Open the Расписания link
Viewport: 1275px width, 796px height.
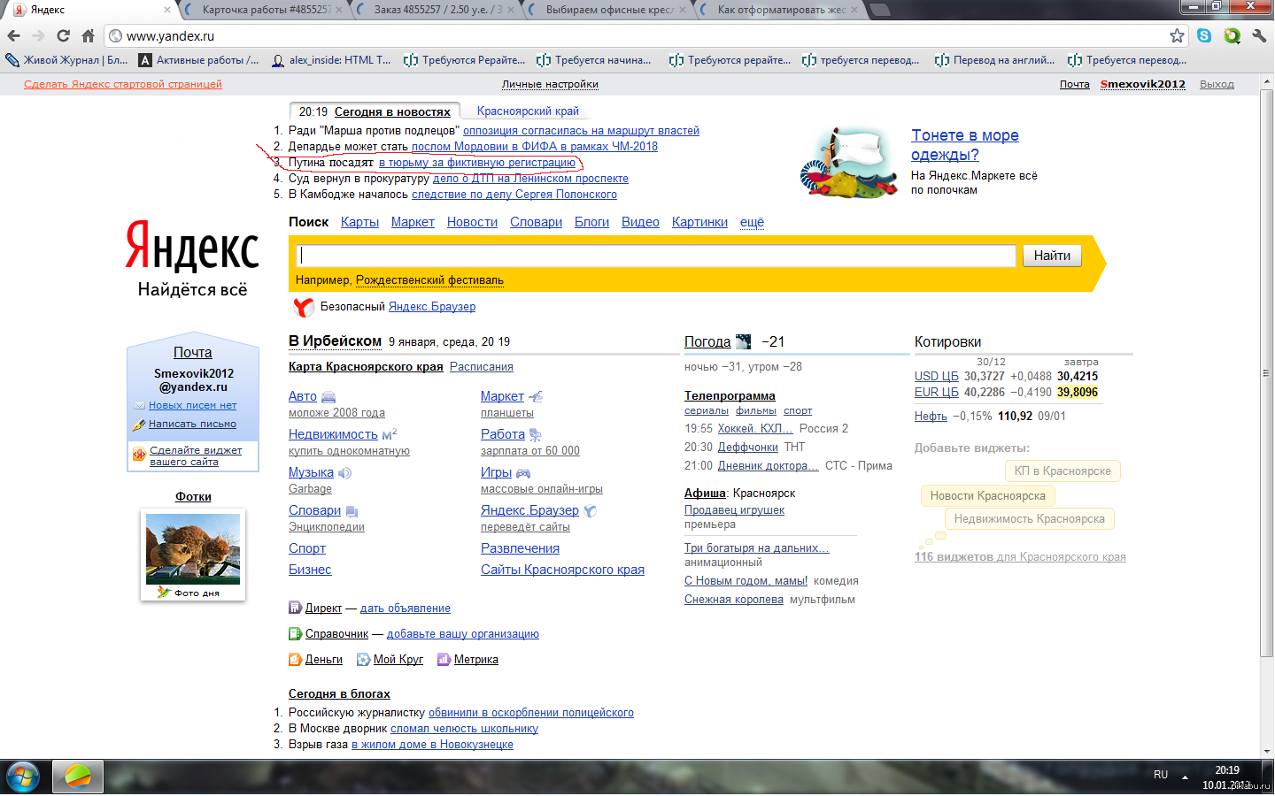(x=482, y=367)
